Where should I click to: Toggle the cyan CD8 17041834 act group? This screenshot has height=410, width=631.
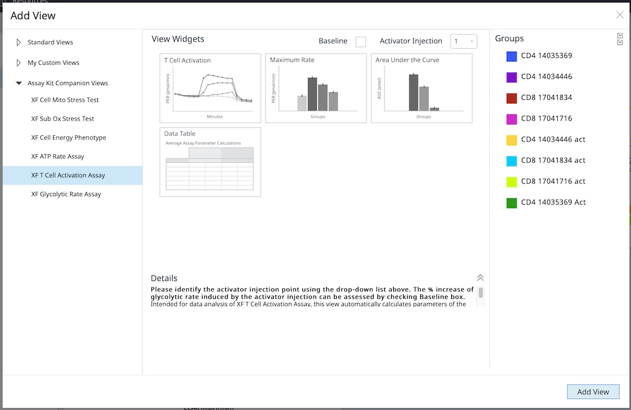(512, 160)
